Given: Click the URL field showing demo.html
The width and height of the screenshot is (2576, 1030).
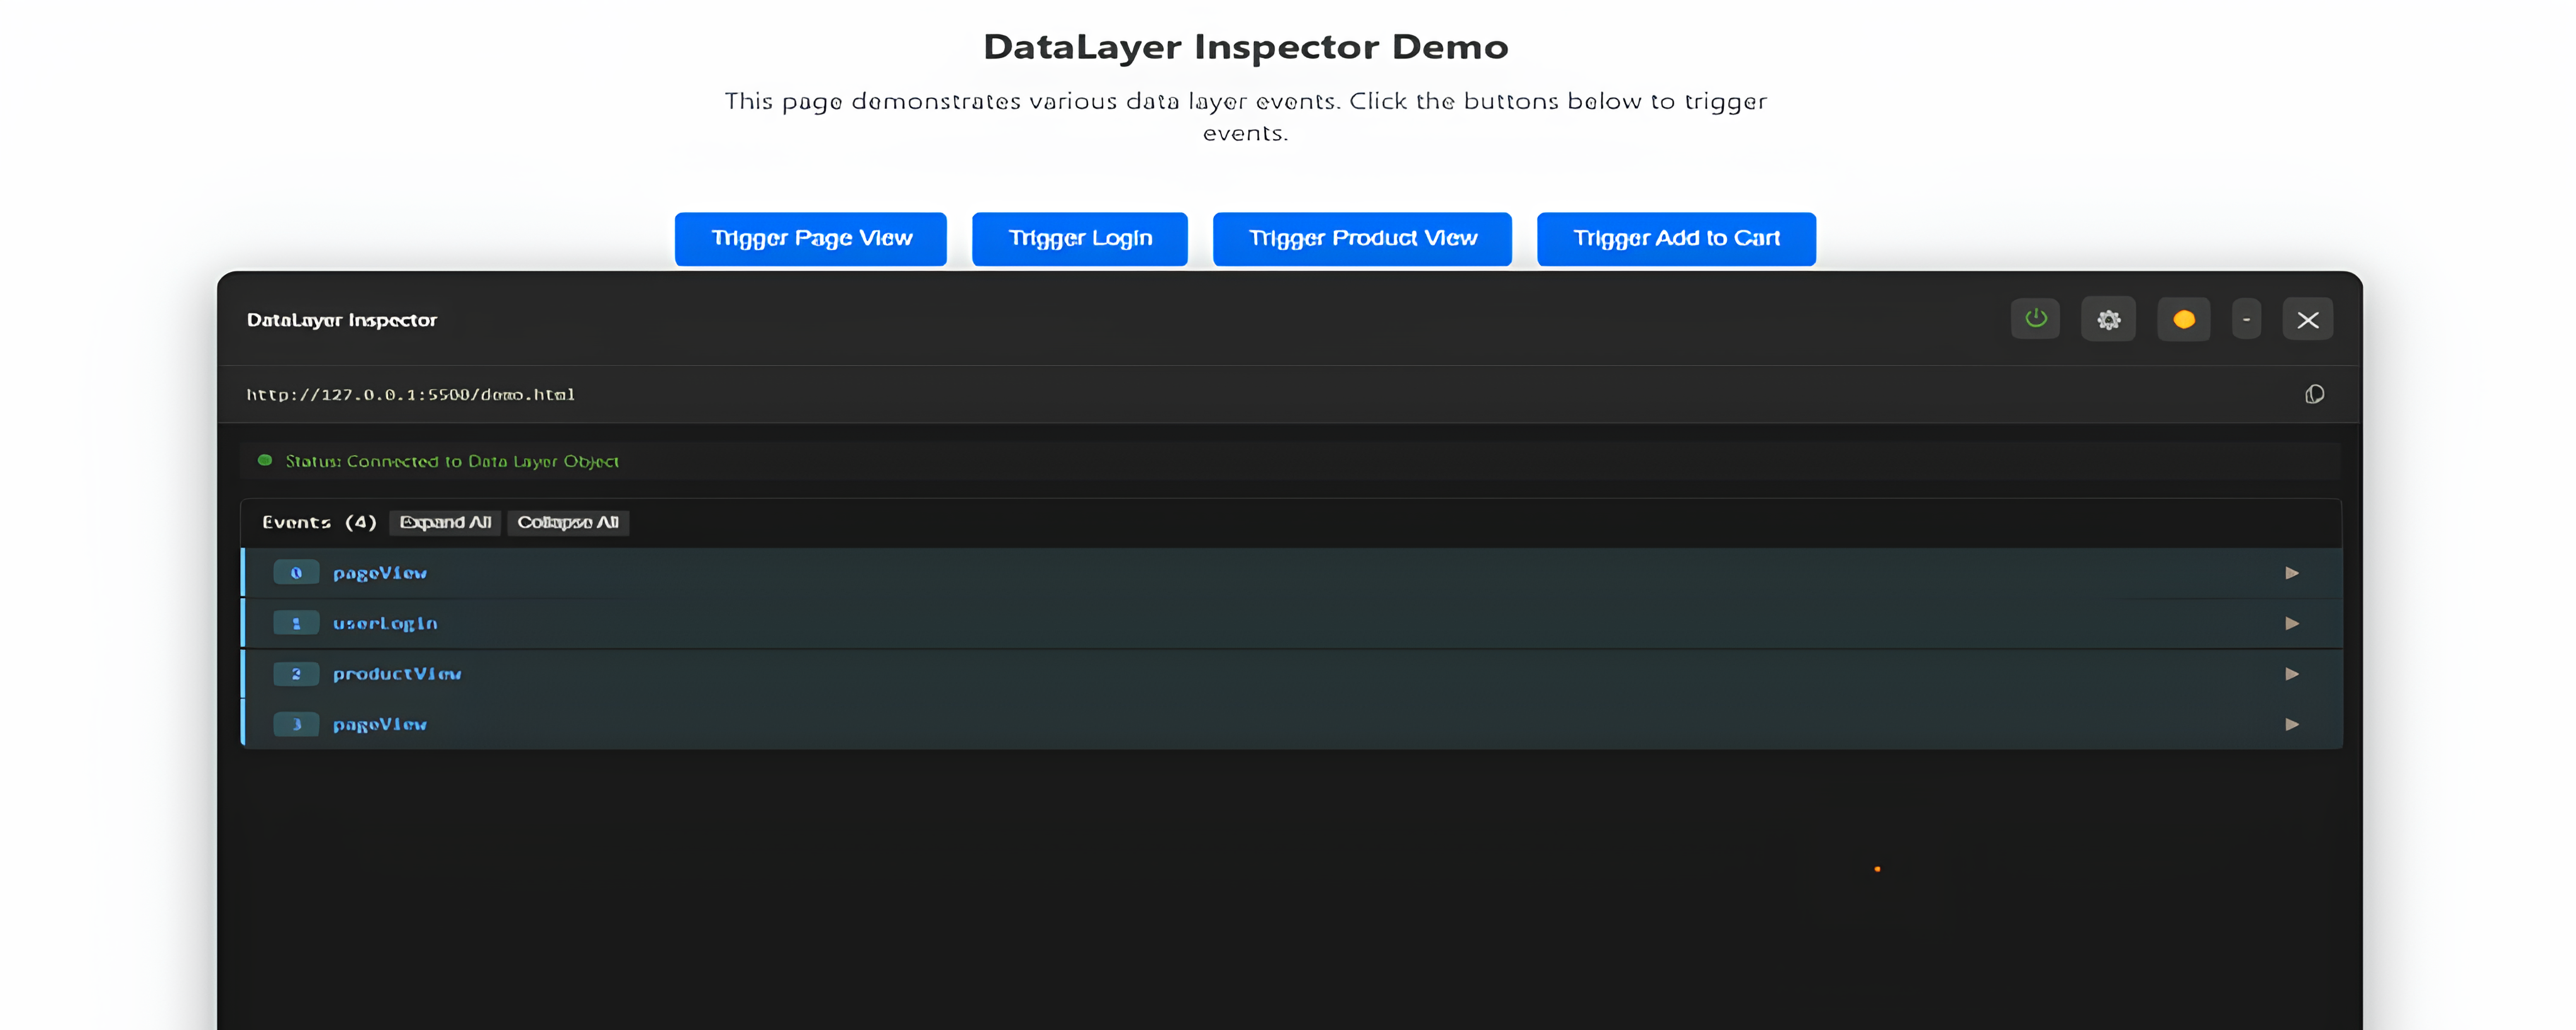Looking at the screenshot, I should click(410, 394).
